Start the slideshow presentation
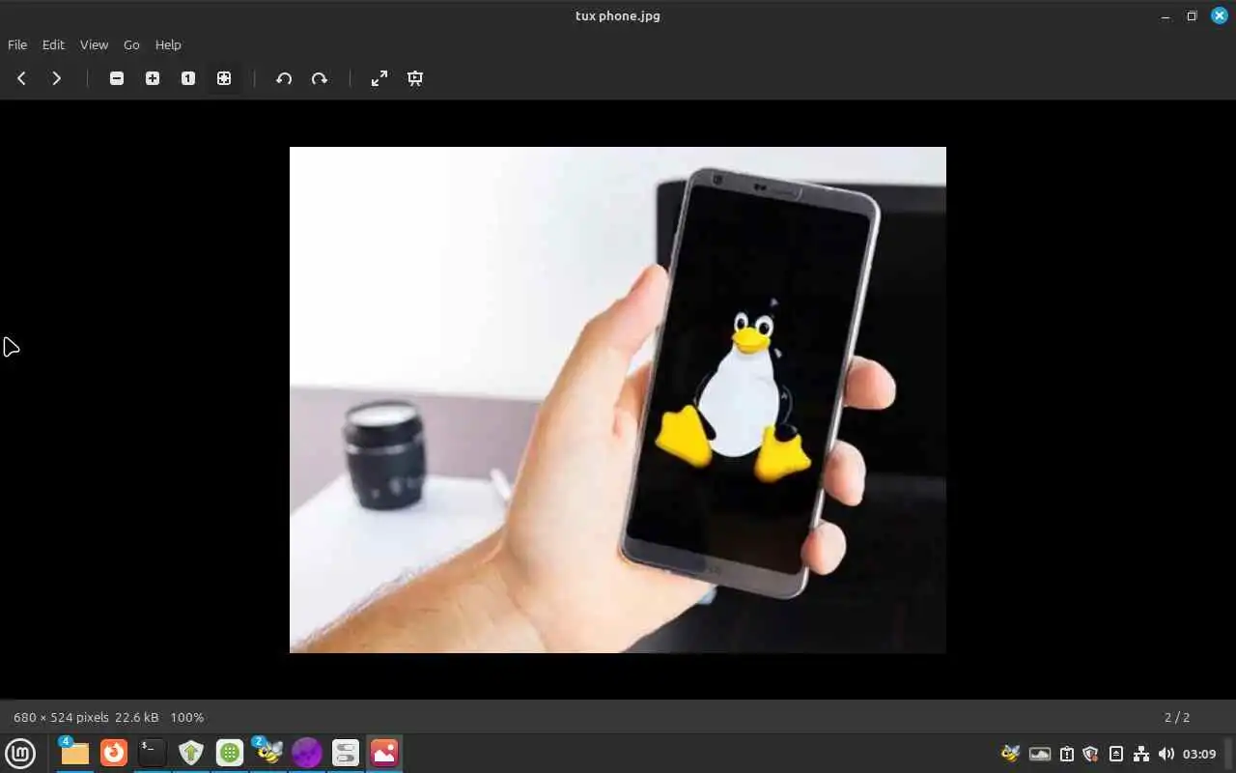The image size is (1236, 773). coord(415,78)
